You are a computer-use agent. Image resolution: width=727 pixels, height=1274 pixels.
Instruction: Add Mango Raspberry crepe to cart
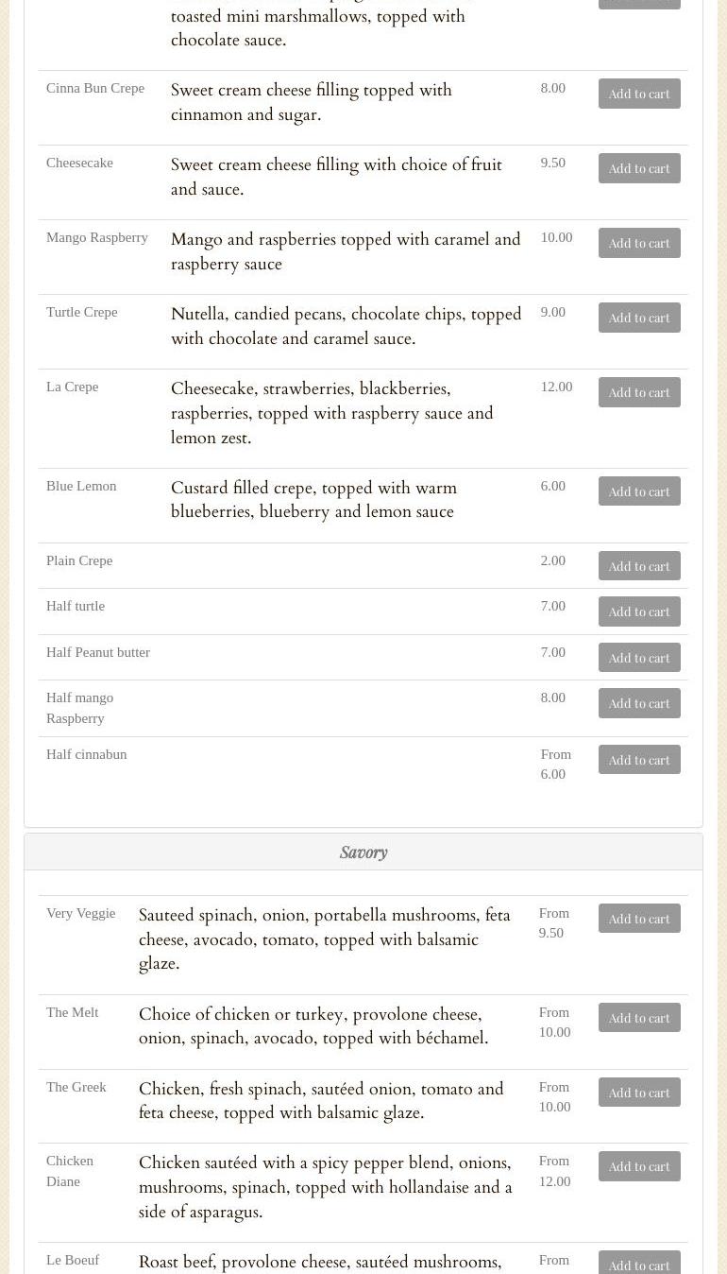pyautogui.click(x=639, y=243)
